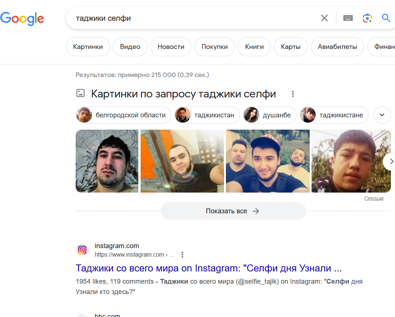Click the Instagram favicon
Viewport: 395px width, 317px height.
coord(82,250)
